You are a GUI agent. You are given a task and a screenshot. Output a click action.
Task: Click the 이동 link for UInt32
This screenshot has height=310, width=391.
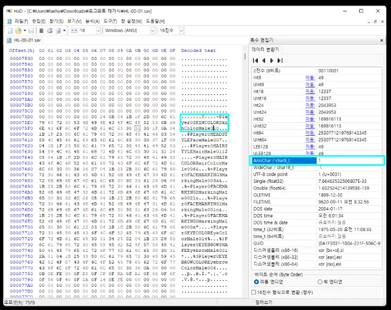click(x=310, y=126)
